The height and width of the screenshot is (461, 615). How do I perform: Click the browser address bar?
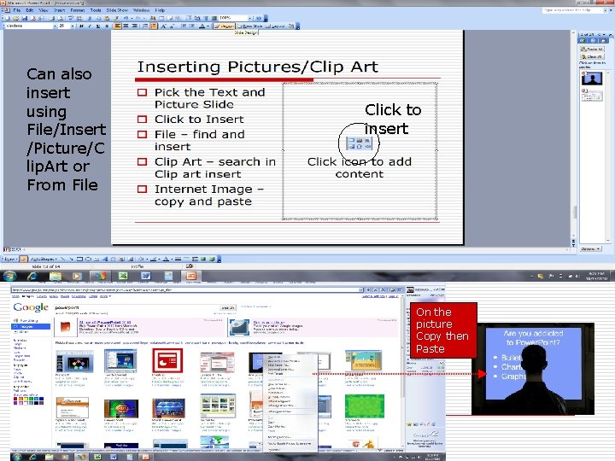tap(186, 289)
